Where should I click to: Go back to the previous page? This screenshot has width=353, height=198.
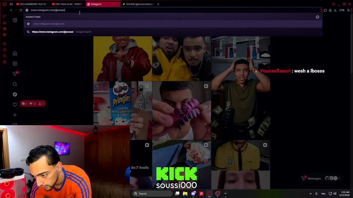tap(11, 10)
